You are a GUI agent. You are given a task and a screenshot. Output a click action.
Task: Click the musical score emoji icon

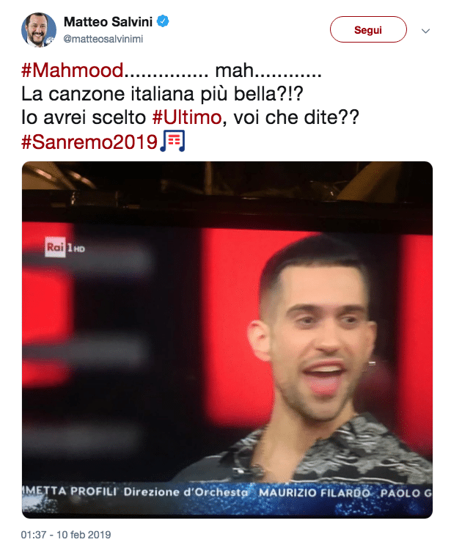click(172, 141)
